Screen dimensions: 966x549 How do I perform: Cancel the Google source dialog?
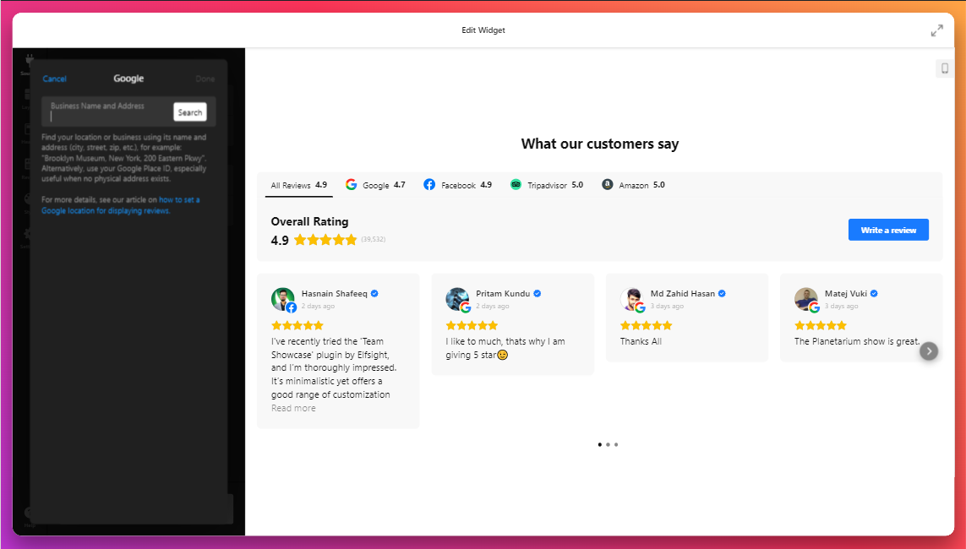pos(54,79)
